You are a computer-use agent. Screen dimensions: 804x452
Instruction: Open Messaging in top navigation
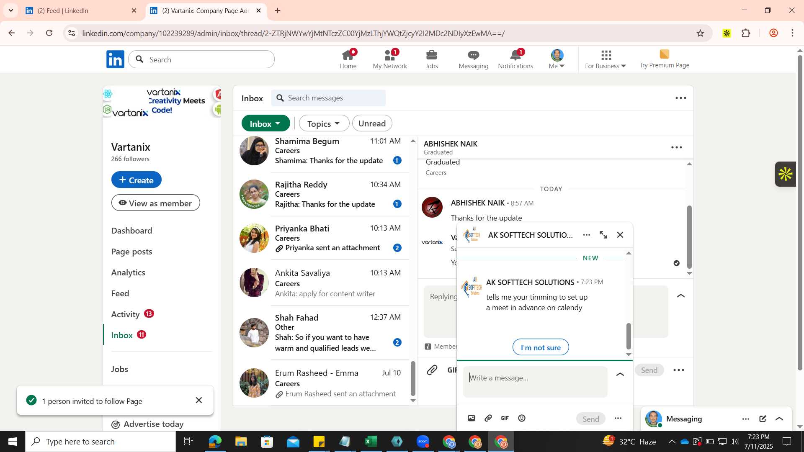click(x=474, y=59)
